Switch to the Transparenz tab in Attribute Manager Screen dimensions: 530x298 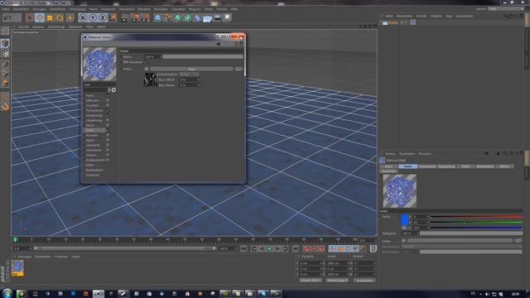coord(427,166)
